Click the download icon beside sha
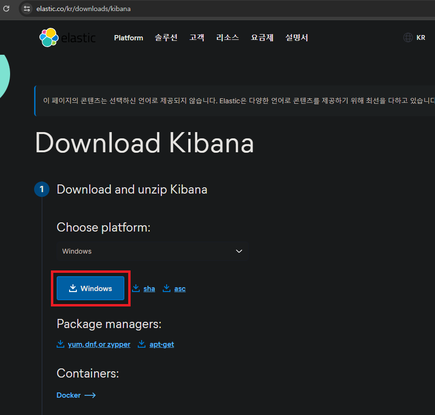This screenshot has height=415, width=435. tap(136, 288)
